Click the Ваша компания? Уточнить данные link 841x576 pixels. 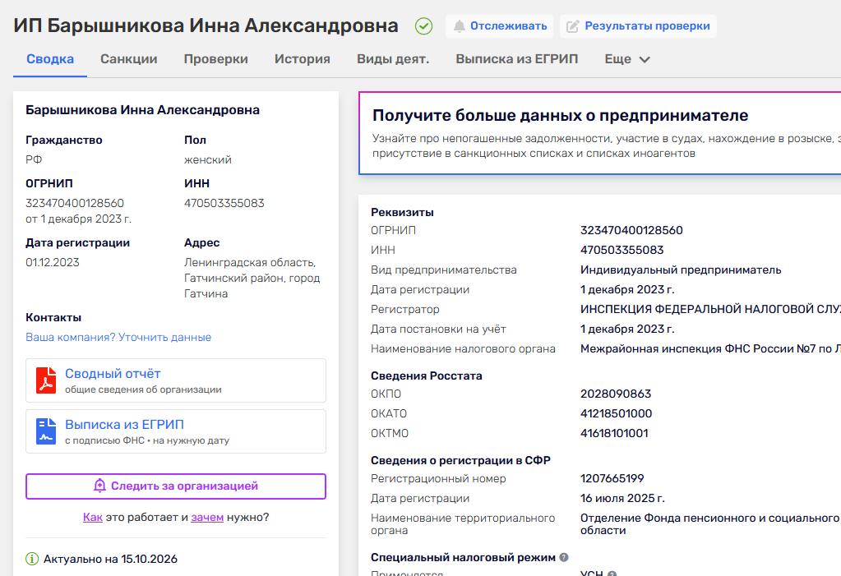click(118, 338)
